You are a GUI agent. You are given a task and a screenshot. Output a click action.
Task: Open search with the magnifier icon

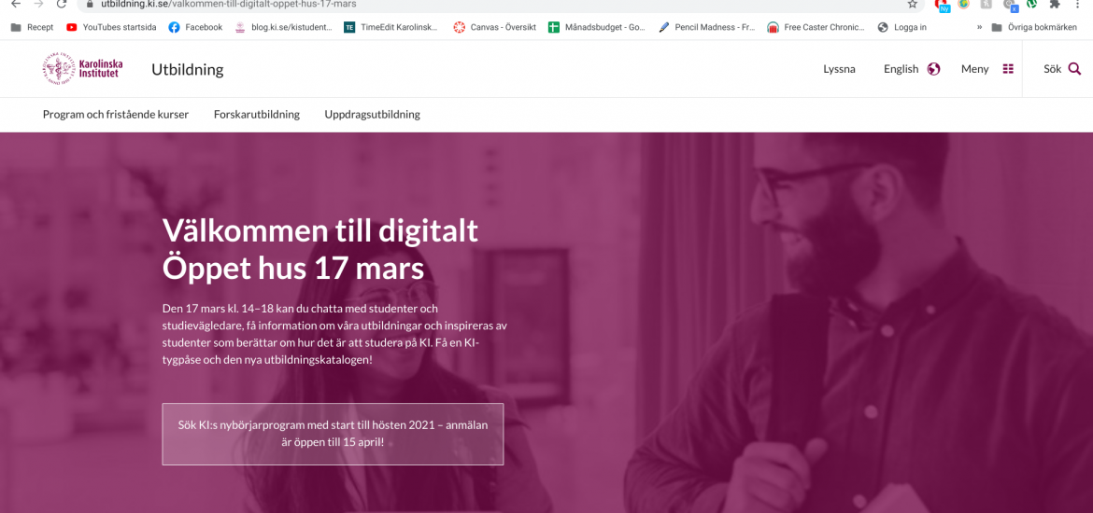pos(1074,69)
